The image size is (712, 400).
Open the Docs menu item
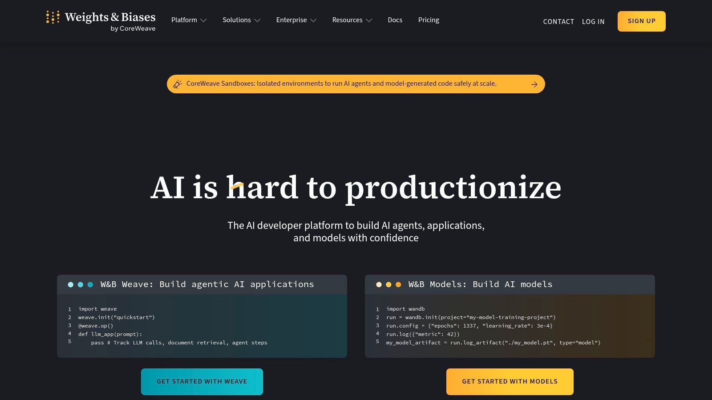tap(395, 20)
